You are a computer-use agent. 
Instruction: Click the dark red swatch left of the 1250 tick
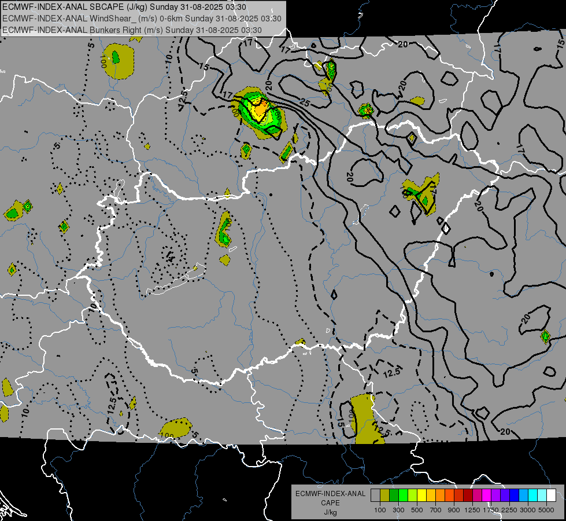pyautogui.click(x=468, y=495)
